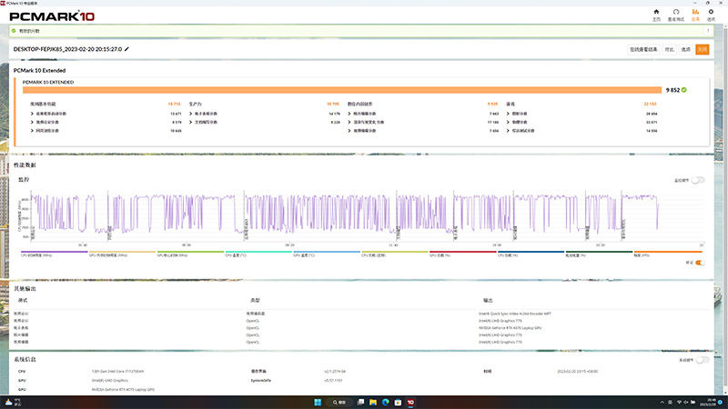Click the Digital Content Creation score 9 939
This screenshot has width=728, height=409.
point(492,104)
